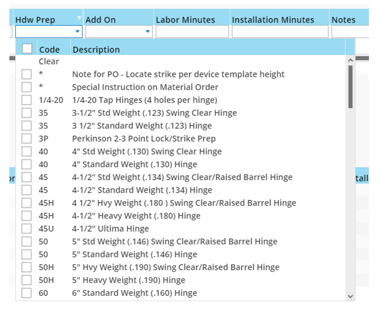The height and width of the screenshot is (321, 390).
Task: Click the Notes column header
Action: pyautogui.click(x=344, y=19)
